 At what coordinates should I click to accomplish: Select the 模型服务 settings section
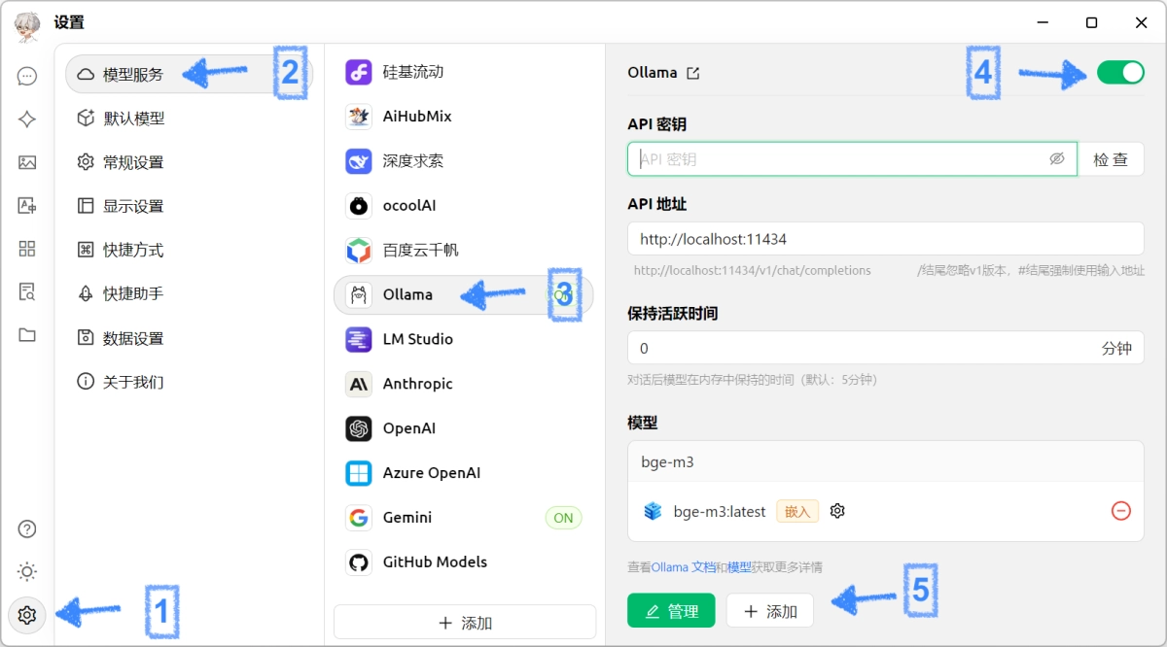(x=189, y=74)
